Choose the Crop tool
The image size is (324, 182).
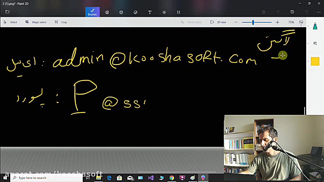click(x=61, y=22)
